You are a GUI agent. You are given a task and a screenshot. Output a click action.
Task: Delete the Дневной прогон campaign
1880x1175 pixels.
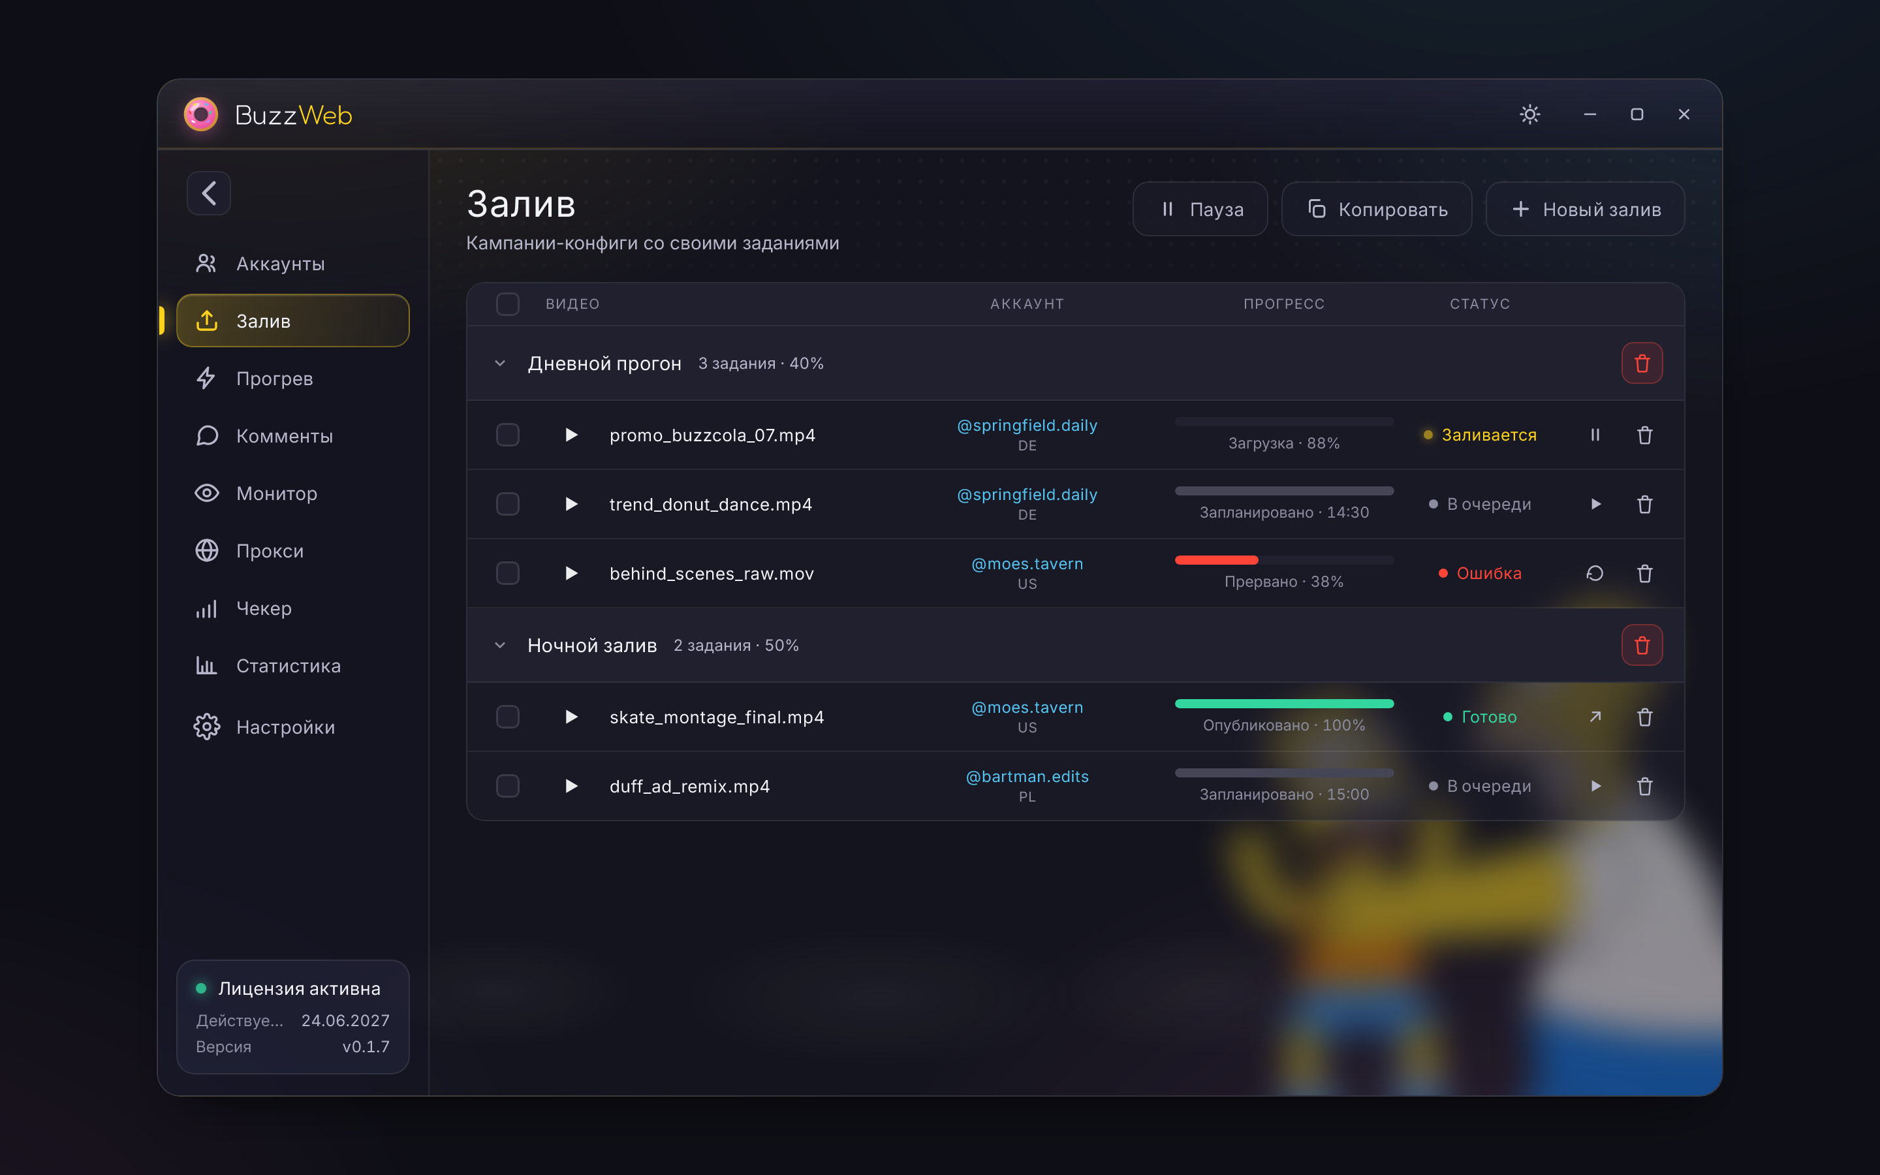(1642, 363)
